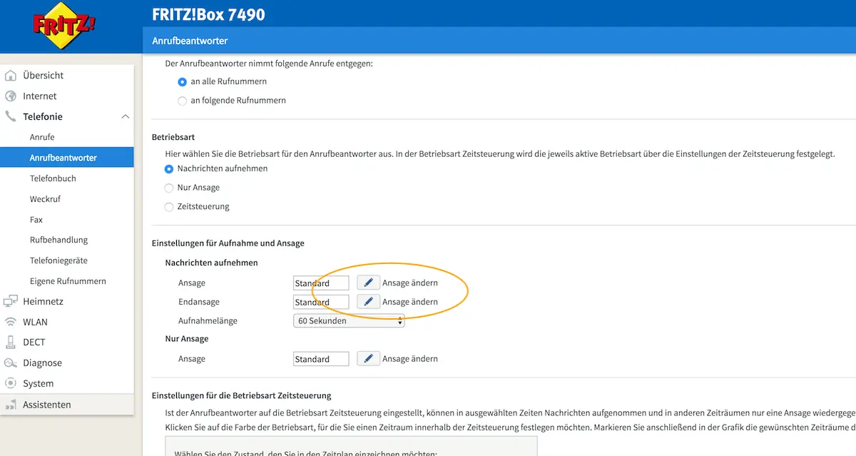Click the stethoscope icon beside Diagnose
This screenshot has width=856, height=456.
[11, 363]
